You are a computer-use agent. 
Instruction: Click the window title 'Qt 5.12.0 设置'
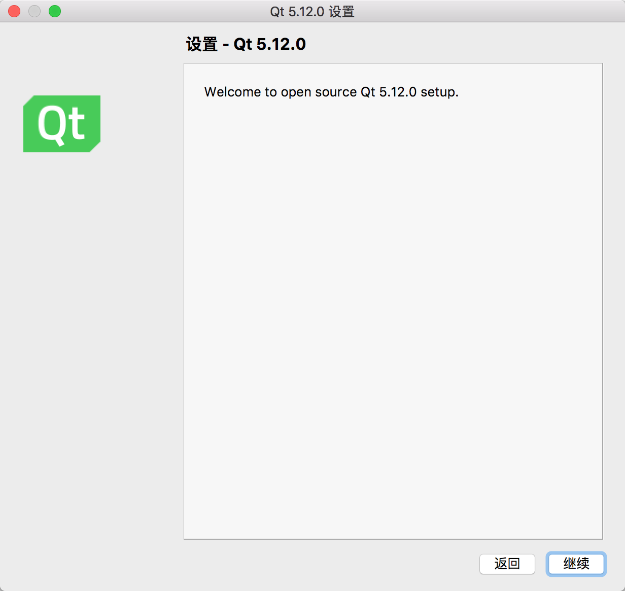(x=312, y=11)
